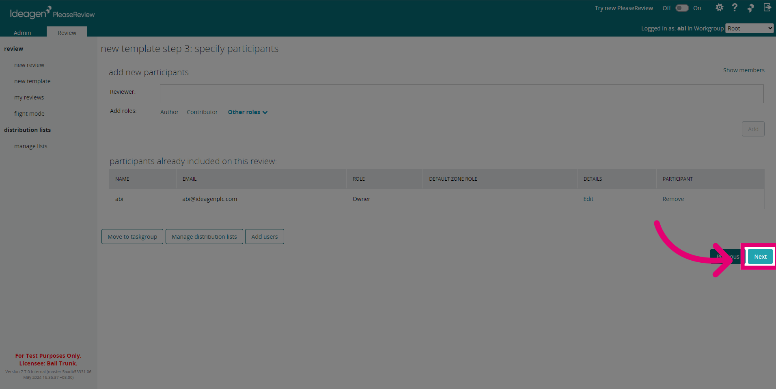Click the review section heading in sidebar
This screenshot has height=389, width=776.
(x=14, y=49)
